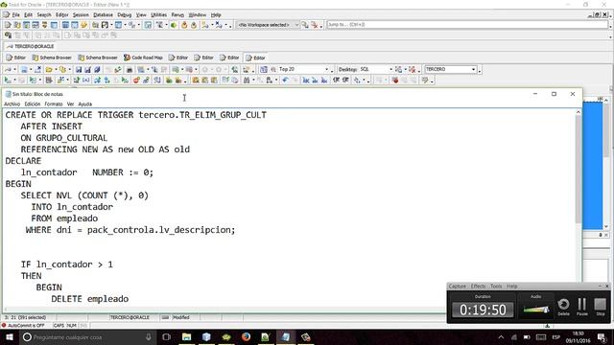Viewport: 614px width, 345px height.
Task: Expand the Desktop SQL dropdown
Action: 390,69
